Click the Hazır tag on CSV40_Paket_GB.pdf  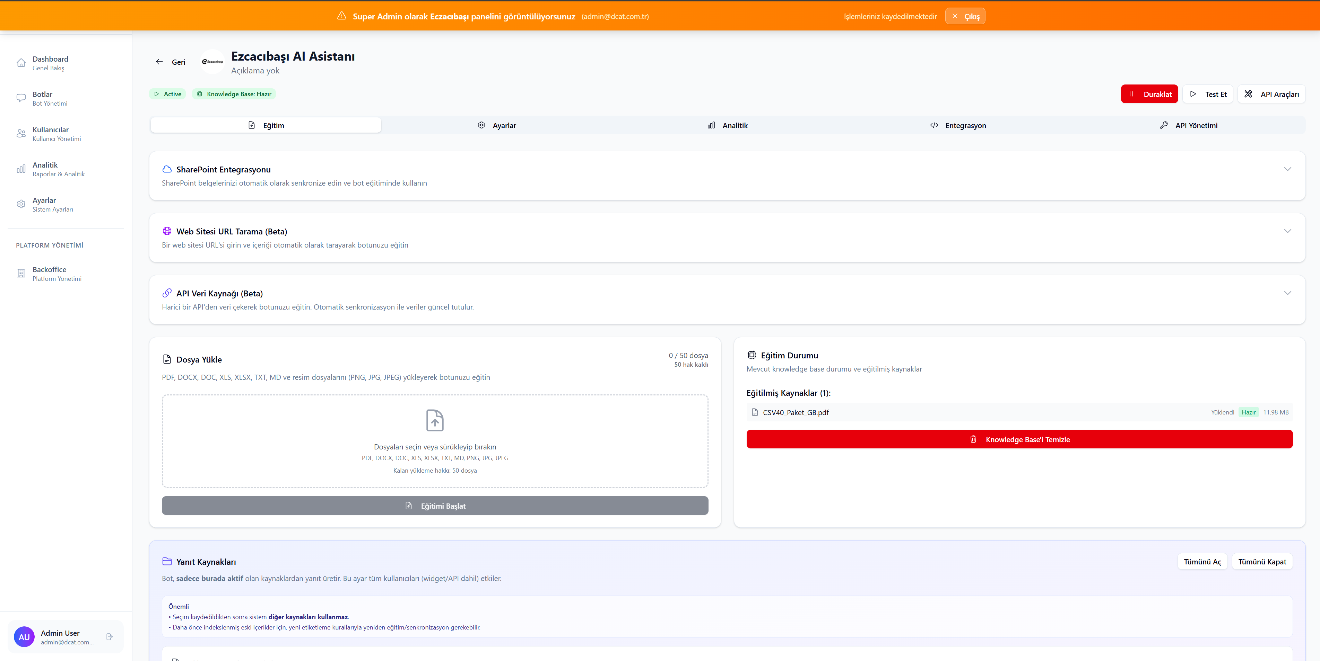[x=1248, y=412]
